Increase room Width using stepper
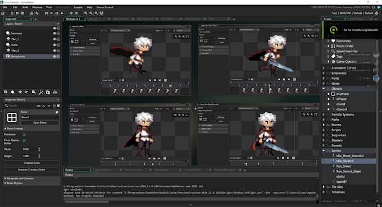Image resolution: width=382 pixels, height=207 pixels. pyautogui.click(x=39, y=148)
